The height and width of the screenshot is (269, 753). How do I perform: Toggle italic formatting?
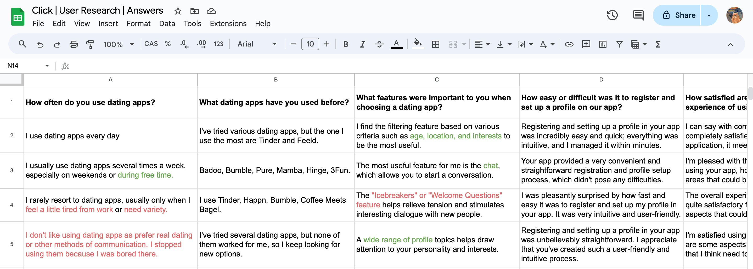coord(362,44)
